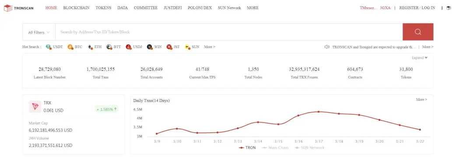
Task: Click More next to hot search tokens
Action: (x=210, y=47)
